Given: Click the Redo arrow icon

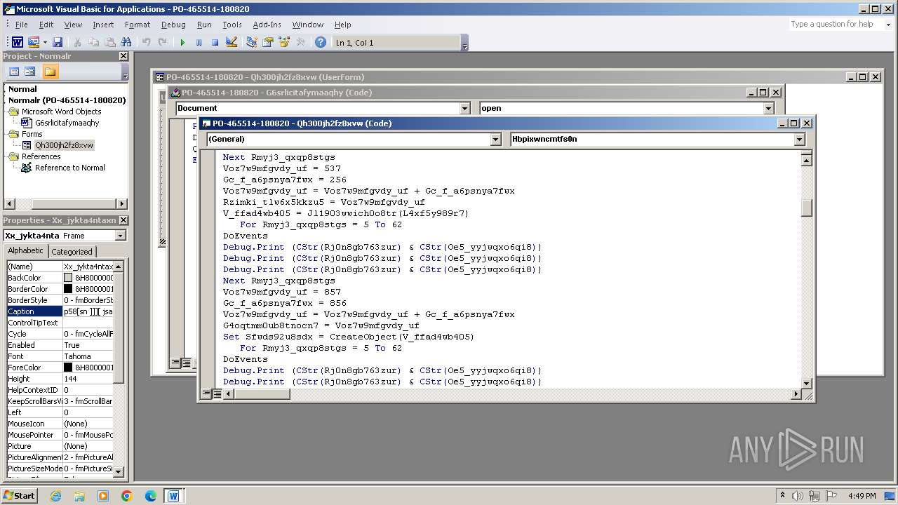Looking at the screenshot, I should pos(162,43).
